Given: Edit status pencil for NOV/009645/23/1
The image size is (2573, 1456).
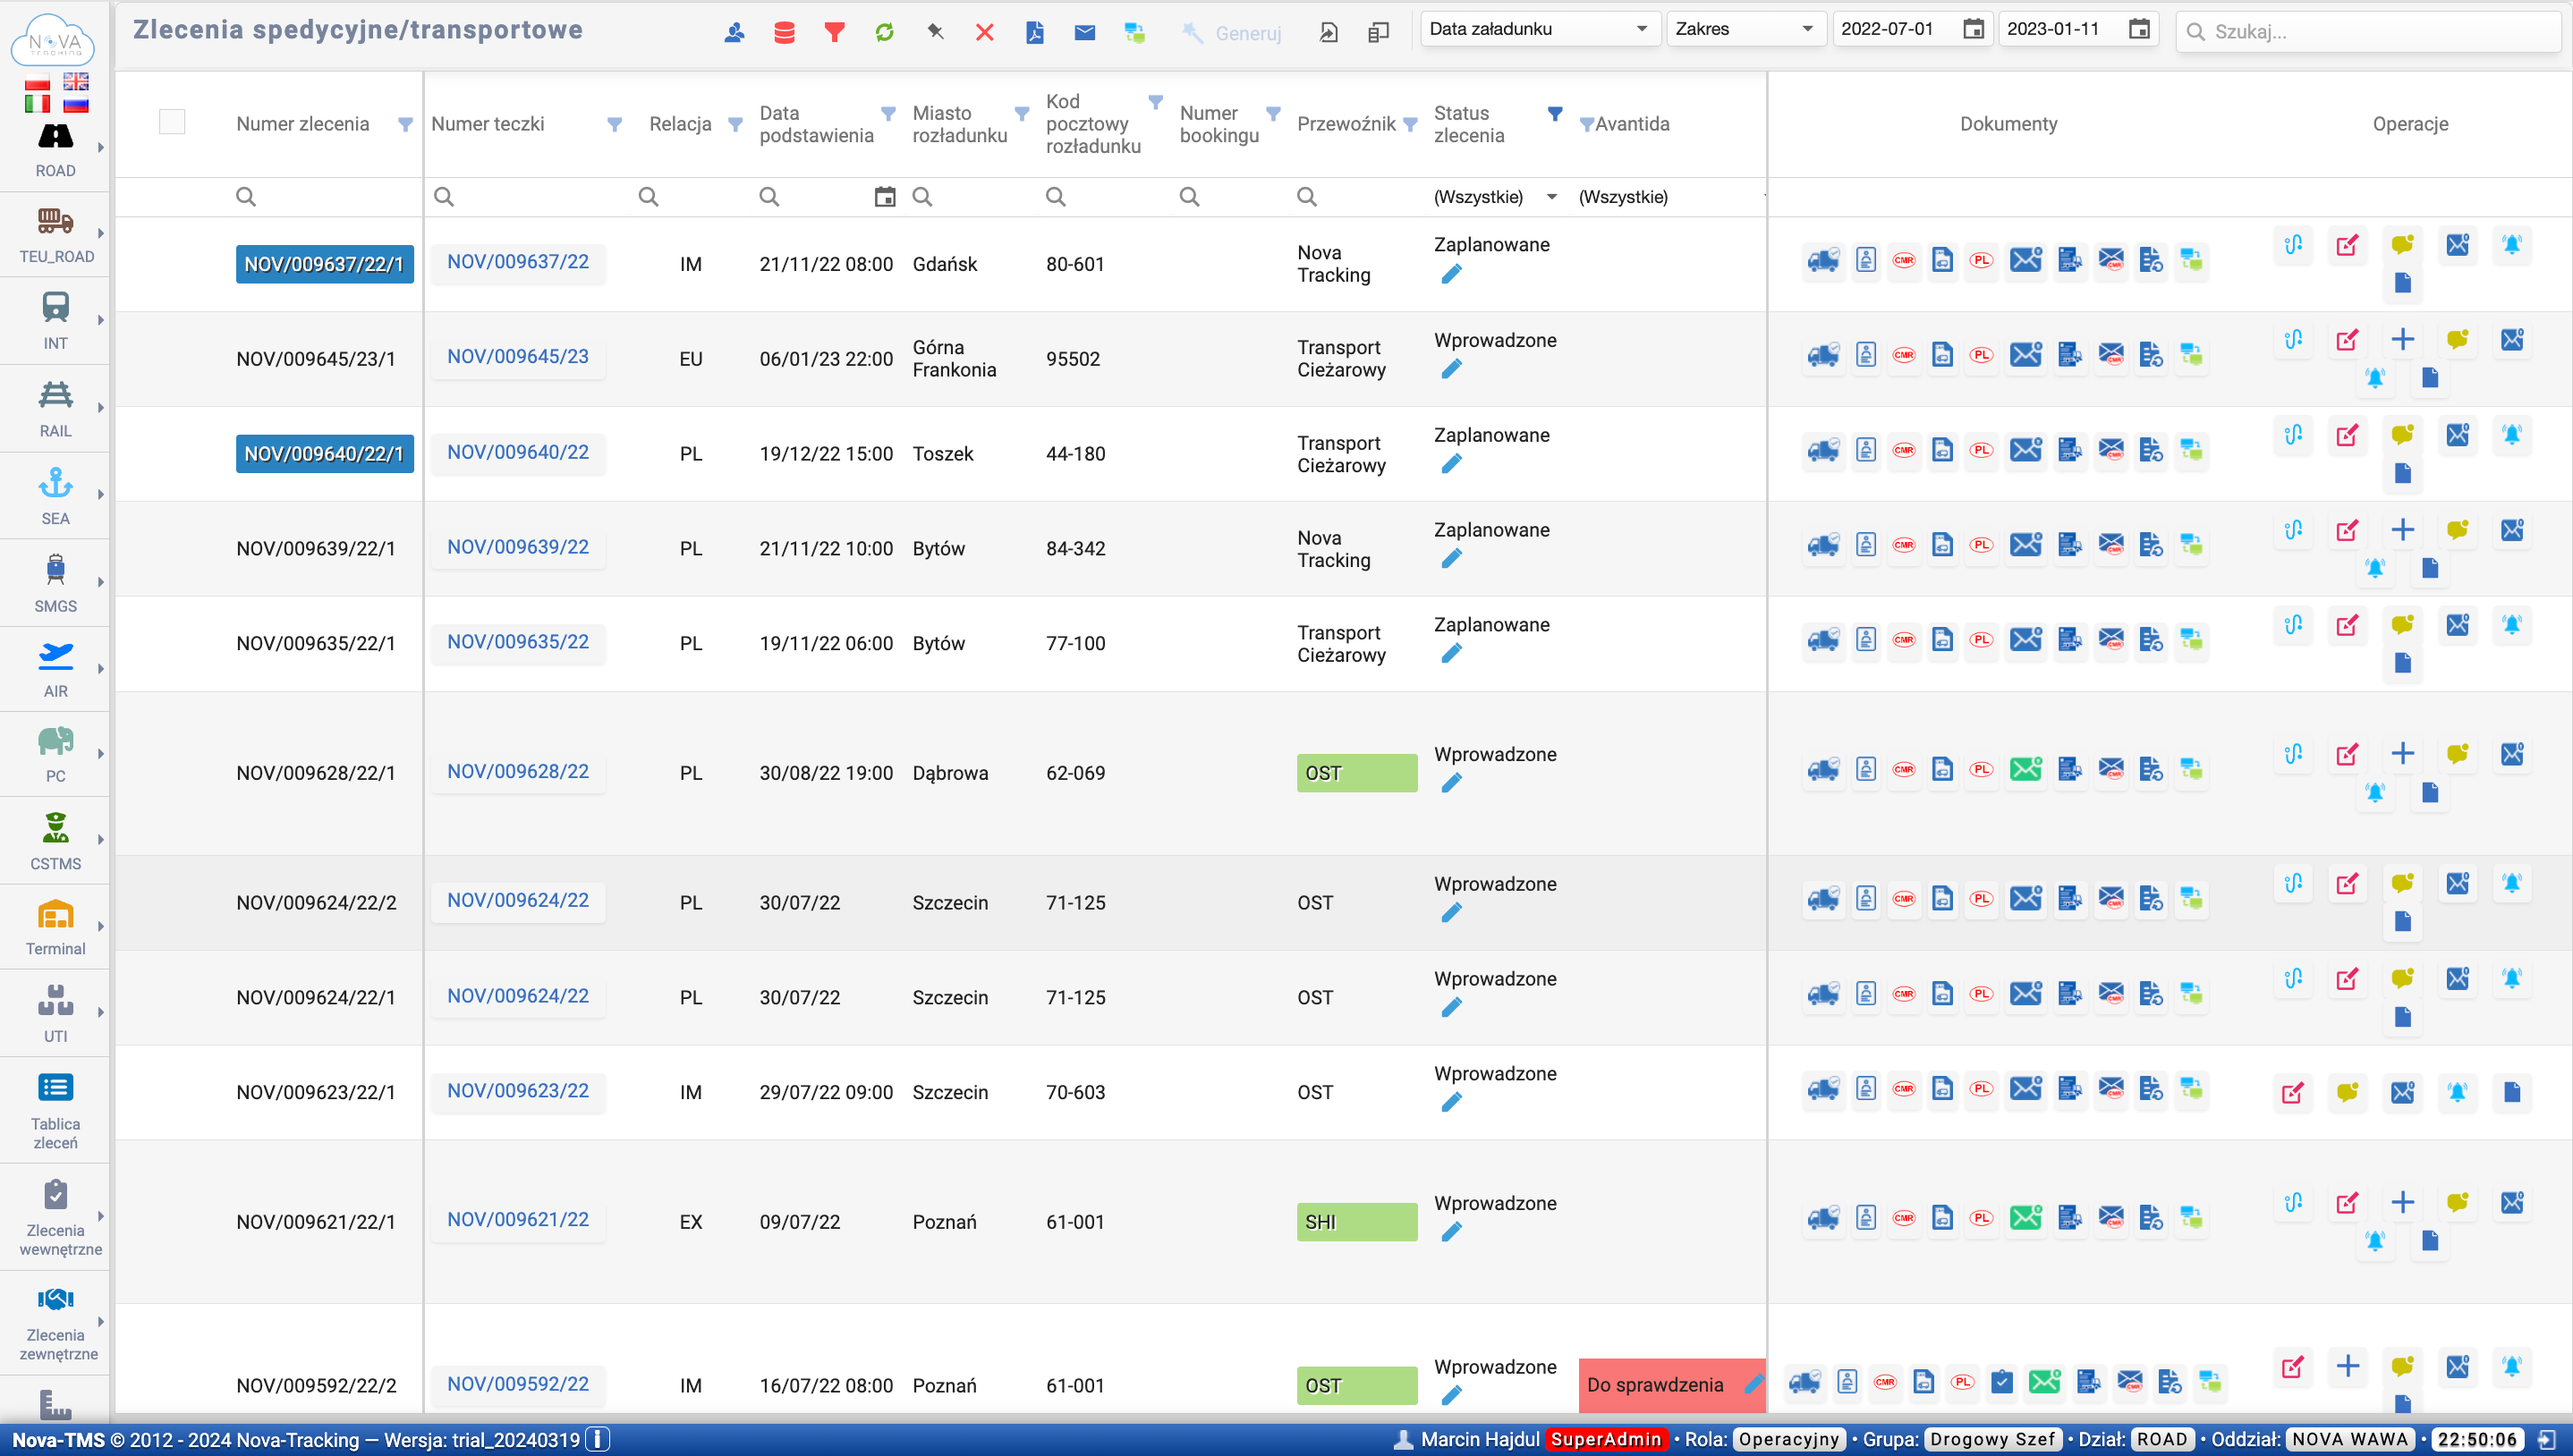Looking at the screenshot, I should point(1451,369).
